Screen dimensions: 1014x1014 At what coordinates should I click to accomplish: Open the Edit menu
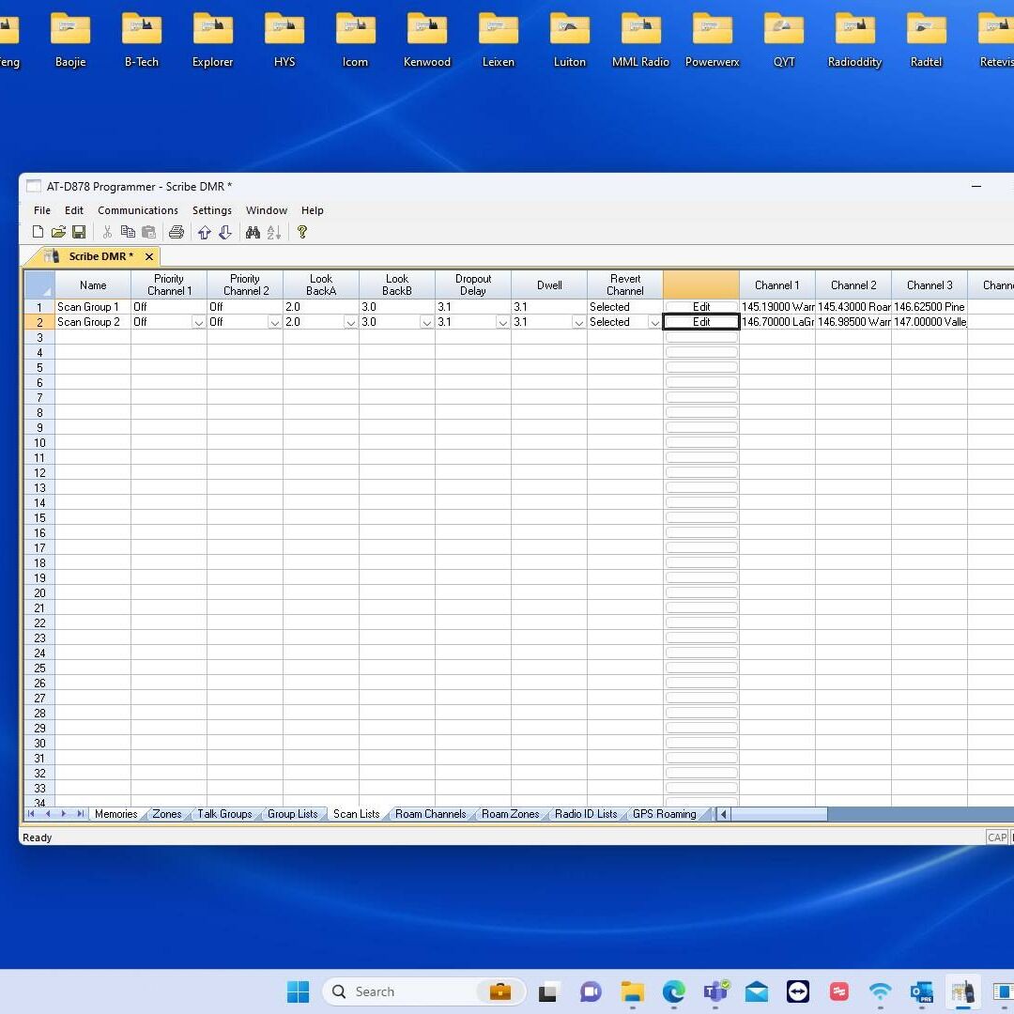tap(74, 210)
